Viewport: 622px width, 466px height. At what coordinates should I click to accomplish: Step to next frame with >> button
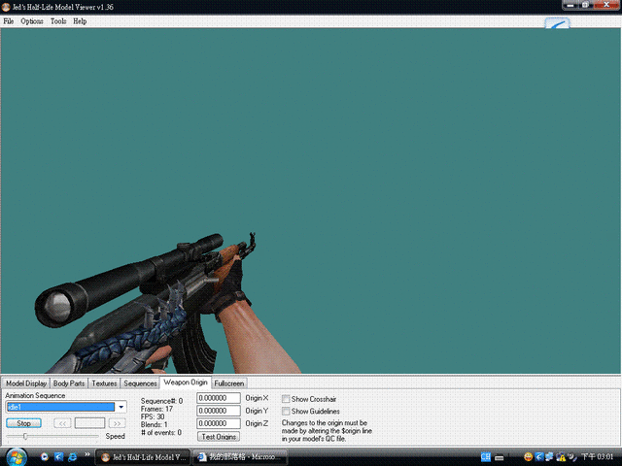(117, 423)
